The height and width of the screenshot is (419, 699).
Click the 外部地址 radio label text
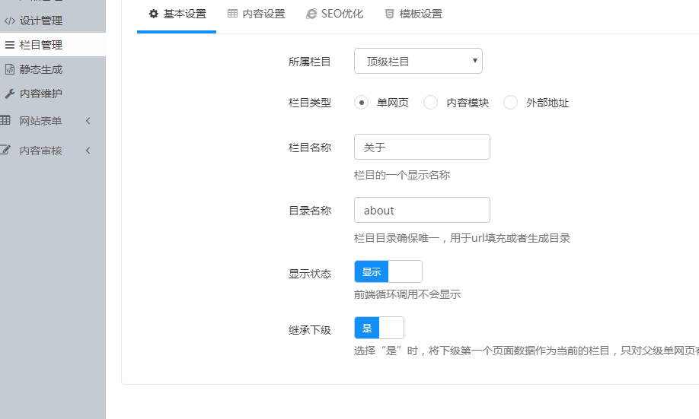click(x=547, y=103)
